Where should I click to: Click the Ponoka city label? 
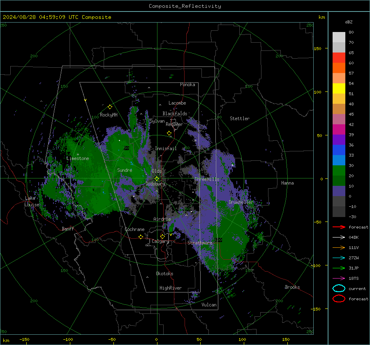tap(187, 85)
